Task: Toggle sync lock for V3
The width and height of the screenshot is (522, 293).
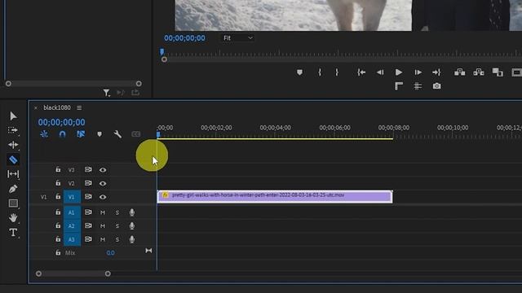Action: point(88,170)
